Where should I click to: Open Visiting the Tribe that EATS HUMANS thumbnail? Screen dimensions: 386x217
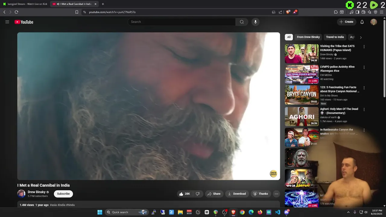coord(302,54)
